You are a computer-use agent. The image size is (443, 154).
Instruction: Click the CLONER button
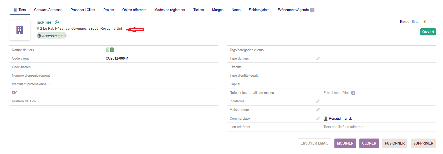[x=369, y=143]
